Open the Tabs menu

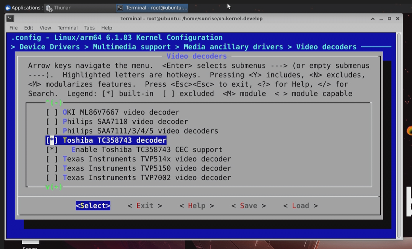pos(89,28)
